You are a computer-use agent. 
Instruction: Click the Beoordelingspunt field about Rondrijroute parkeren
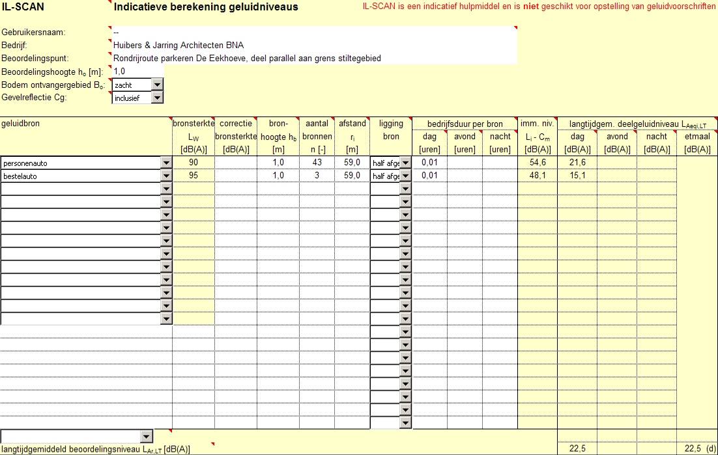coord(313,59)
